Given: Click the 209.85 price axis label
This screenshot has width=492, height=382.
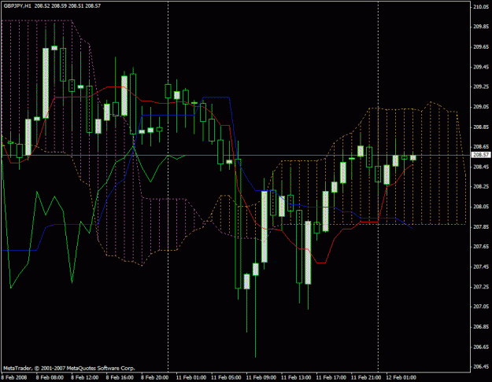Looking at the screenshot, I should click(481, 27).
